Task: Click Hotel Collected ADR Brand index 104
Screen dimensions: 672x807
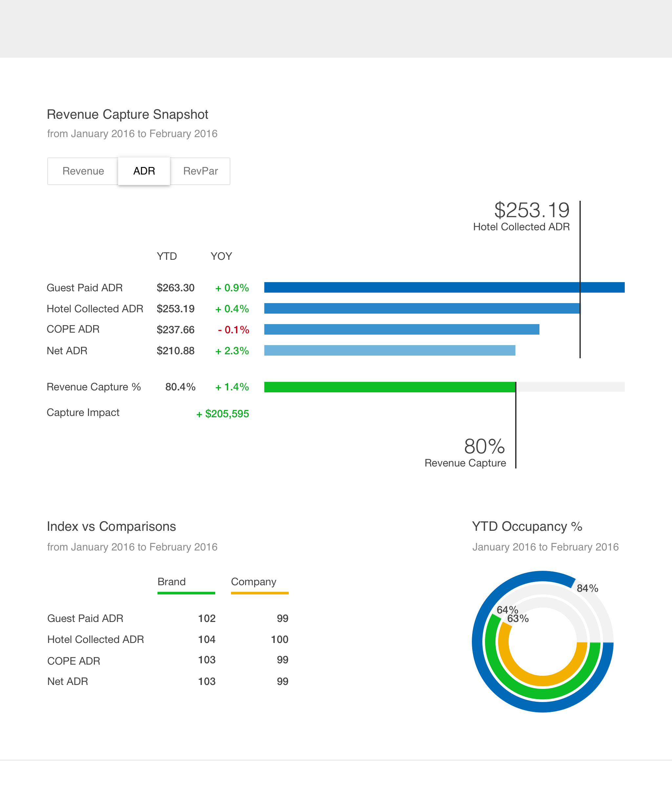Action: point(206,639)
